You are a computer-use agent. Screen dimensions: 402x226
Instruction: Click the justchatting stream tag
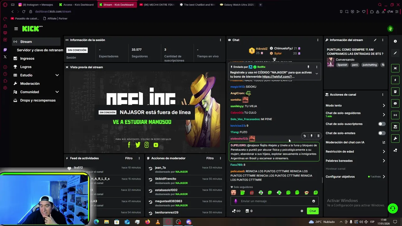coord(369,65)
